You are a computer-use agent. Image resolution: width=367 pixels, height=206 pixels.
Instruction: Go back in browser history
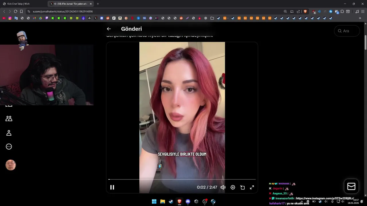coord(4,11)
